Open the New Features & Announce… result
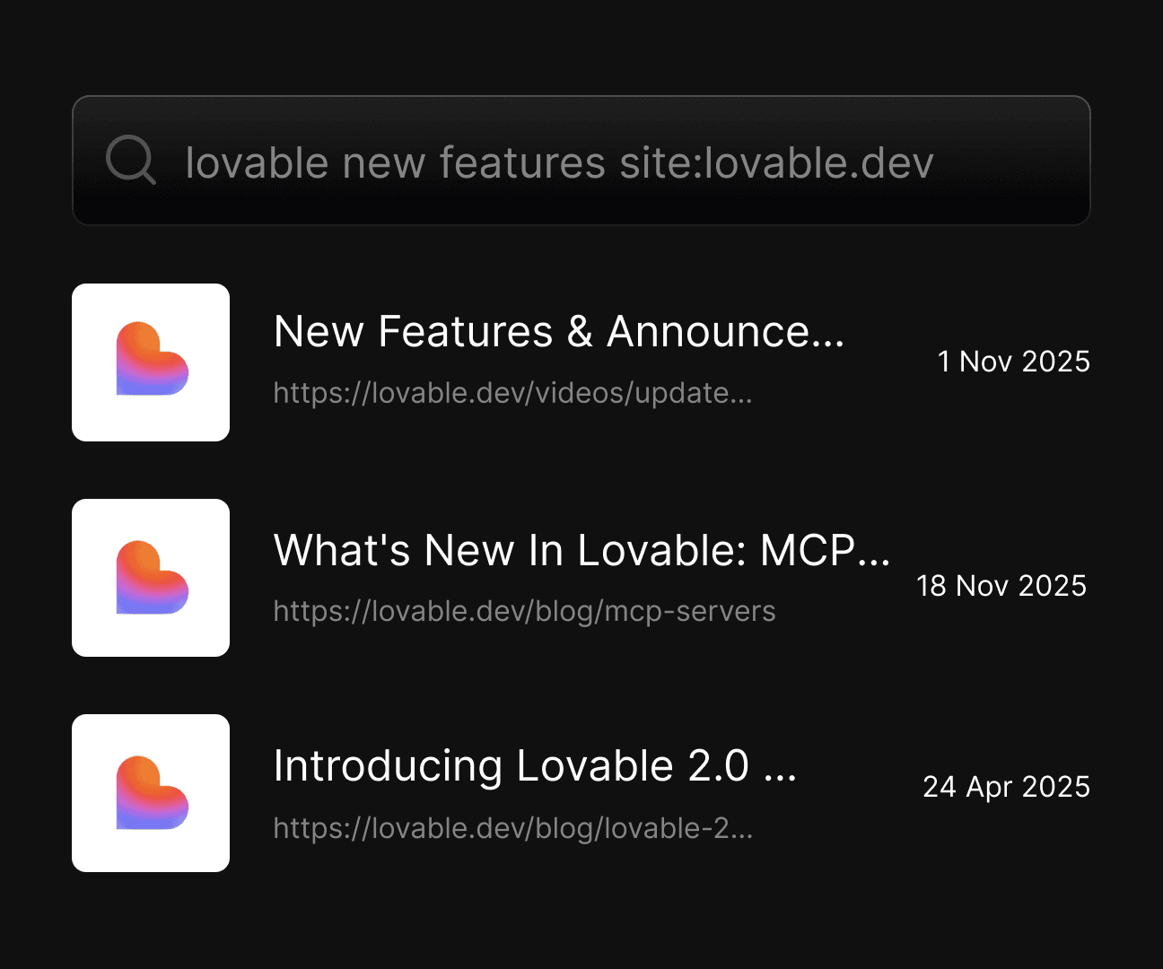Screen dimensions: 1163x969 tap(559, 331)
